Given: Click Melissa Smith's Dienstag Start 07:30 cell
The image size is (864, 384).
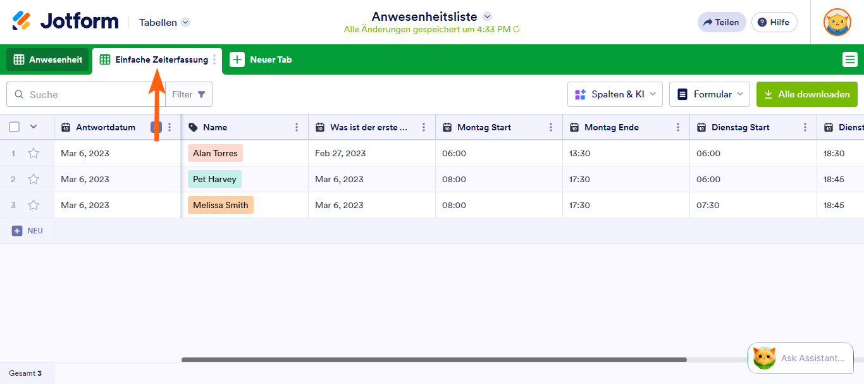Looking at the screenshot, I should (x=753, y=205).
